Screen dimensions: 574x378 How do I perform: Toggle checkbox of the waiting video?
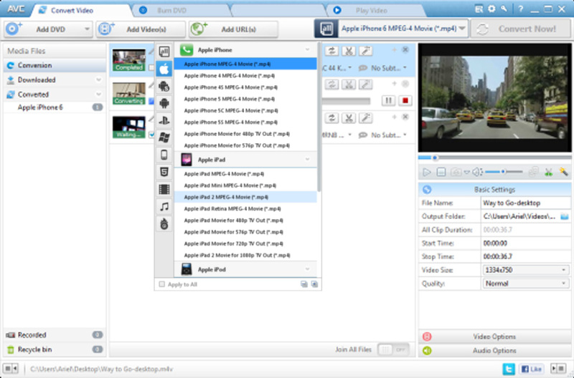pyautogui.click(x=151, y=135)
